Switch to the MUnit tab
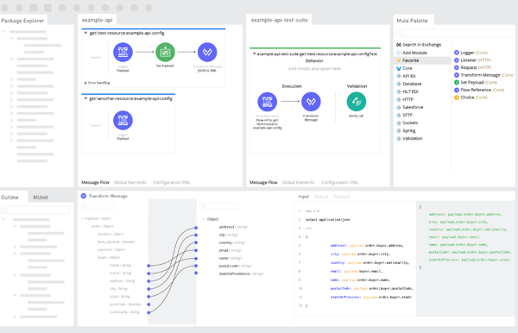The height and width of the screenshot is (333, 518). 41,198
